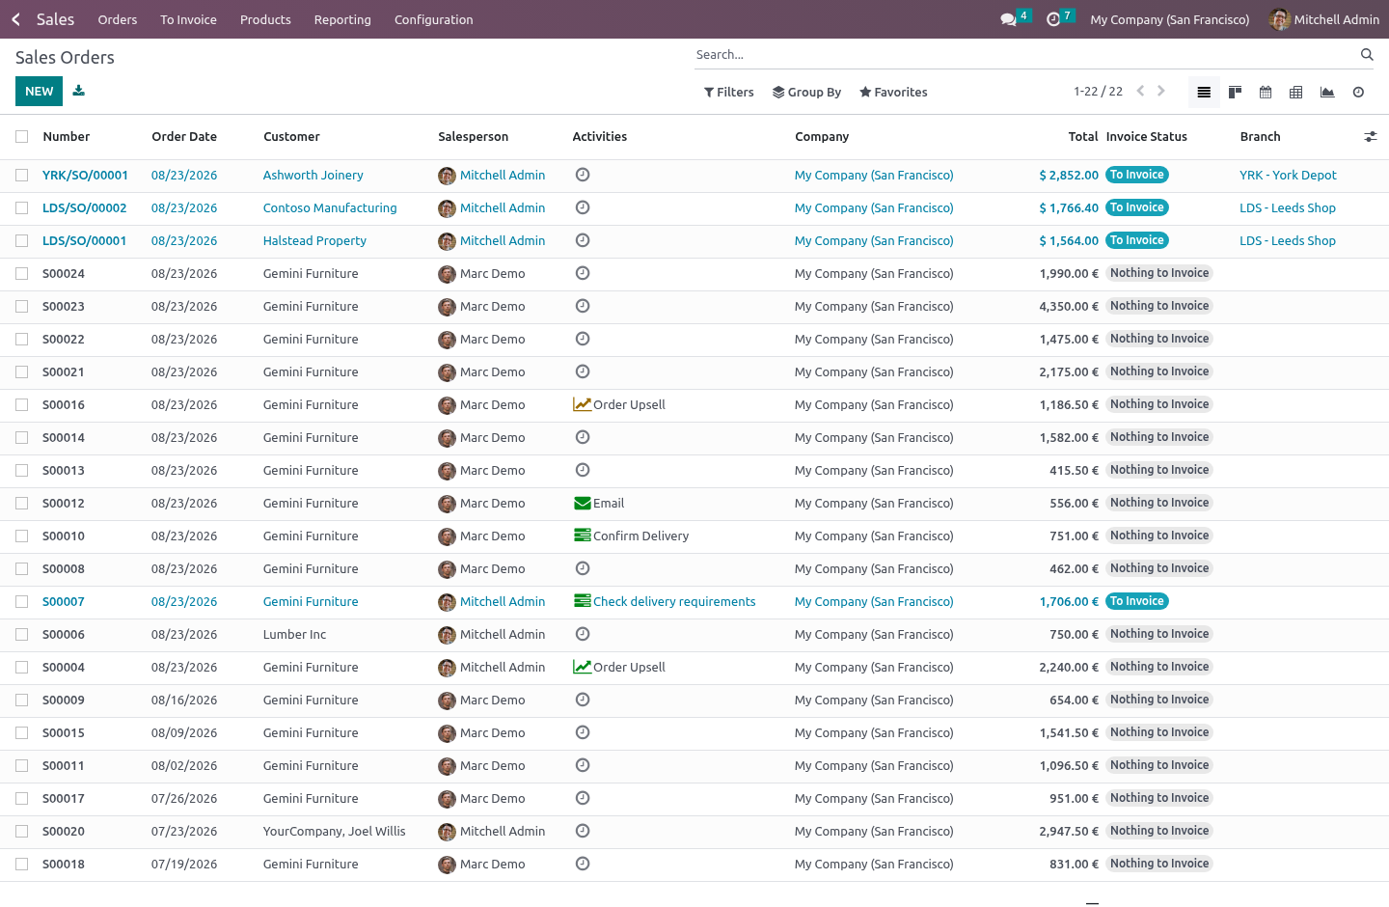The height and width of the screenshot is (907, 1389).
Task: Select the checkbox for S00007
Action: [21, 602]
